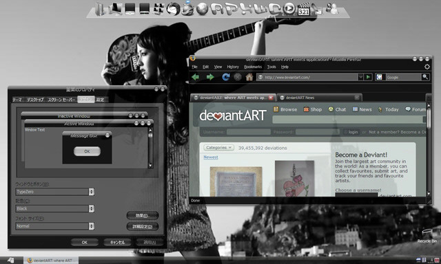Click the green Go button beside address bar
441x264 pixels.
[x=368, y=77]
